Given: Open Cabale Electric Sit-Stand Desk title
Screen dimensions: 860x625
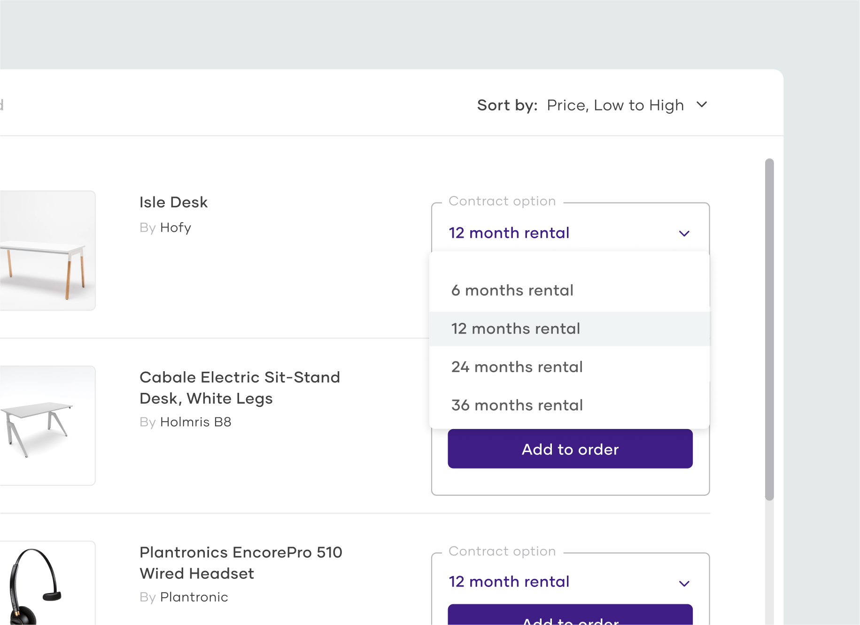Looking at the screenshot, I should (240, 388).
